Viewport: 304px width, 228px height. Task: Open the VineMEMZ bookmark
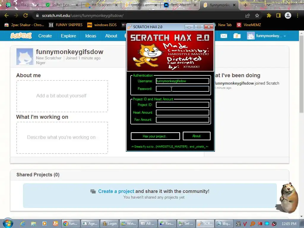pos(249,25)
